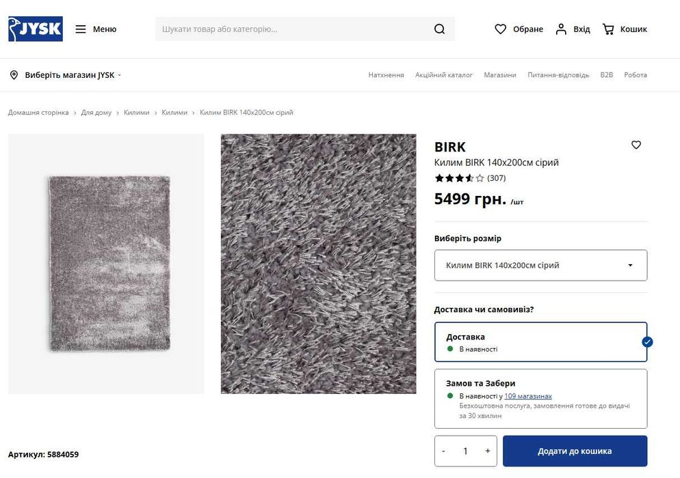Viewport: 680px width, 478px height.
Task: Click breadcrumb Килим BIRK 140x200см сірий
Action: 246,113
